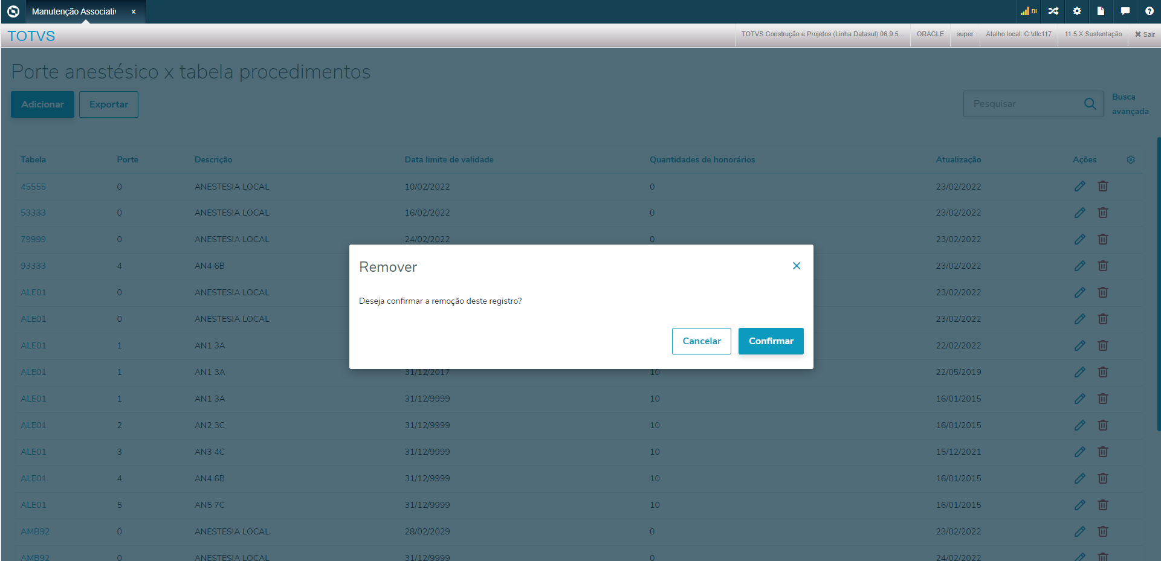Sort by Tabela column header
This screenshot has width=1161, height=561.
(33, 159)
